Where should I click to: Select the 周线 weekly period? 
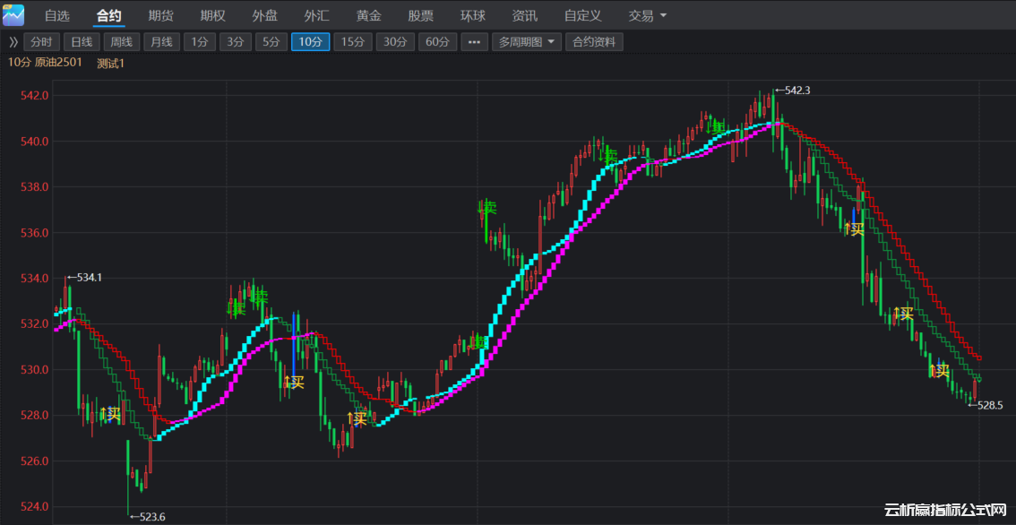pyautogui.click(x=121, y=42)
